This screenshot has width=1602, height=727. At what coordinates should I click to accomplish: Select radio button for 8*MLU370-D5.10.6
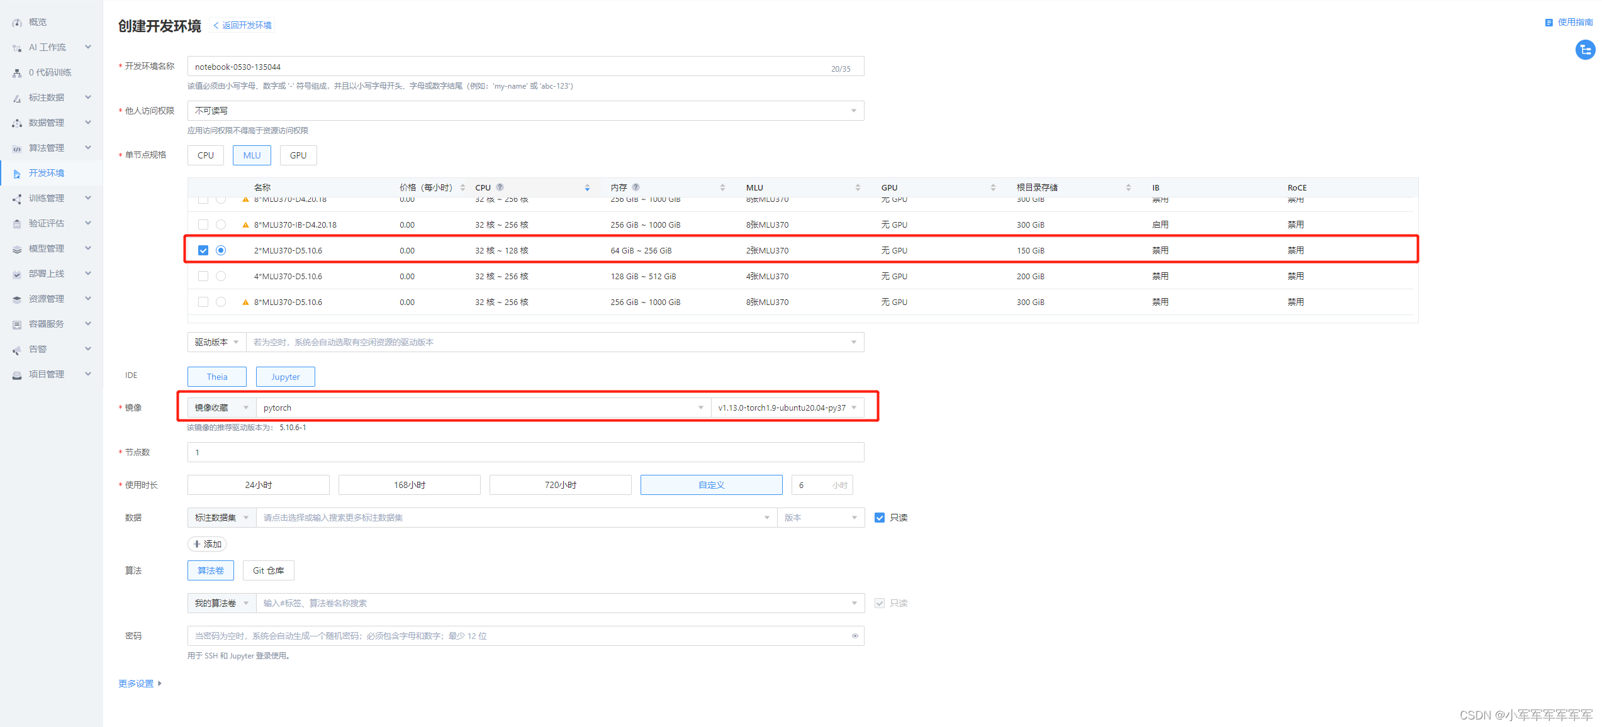221,302
